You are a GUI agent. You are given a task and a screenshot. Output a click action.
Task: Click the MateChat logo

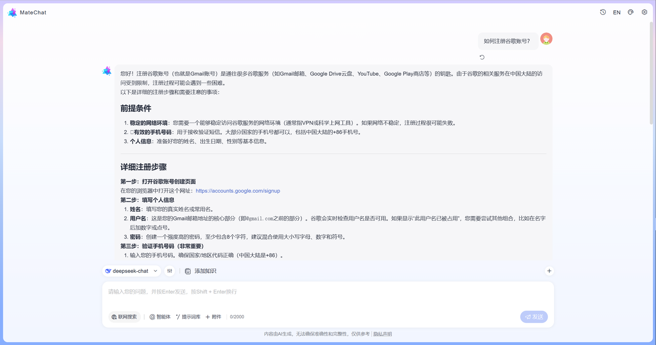(x=12, y=12)
